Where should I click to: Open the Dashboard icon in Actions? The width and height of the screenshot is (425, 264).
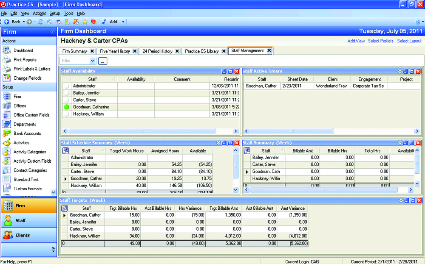pyautogui.click(x=7, y=50)
